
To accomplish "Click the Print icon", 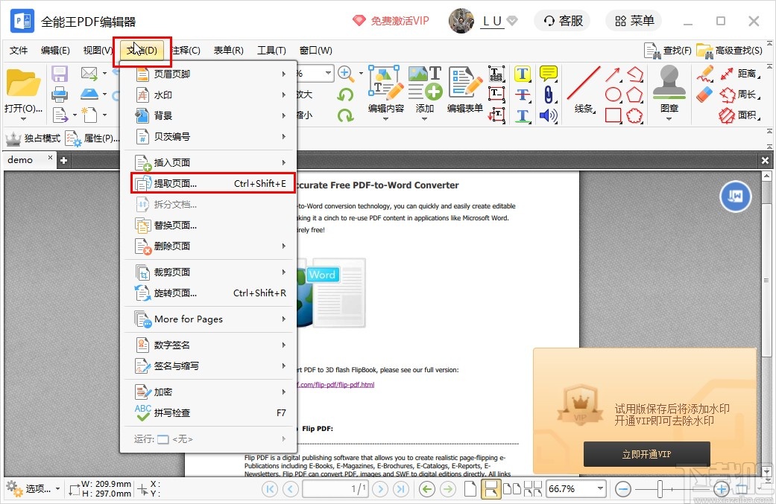I will coord(60,94).
